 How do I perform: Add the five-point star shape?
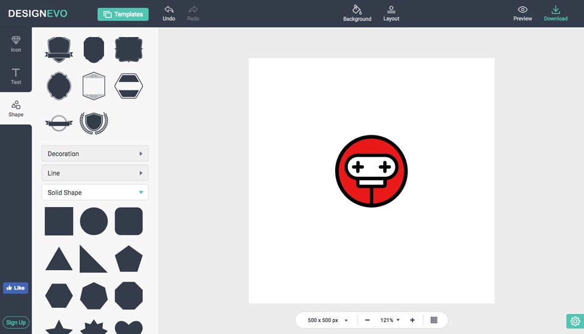[x=59, y=327]
